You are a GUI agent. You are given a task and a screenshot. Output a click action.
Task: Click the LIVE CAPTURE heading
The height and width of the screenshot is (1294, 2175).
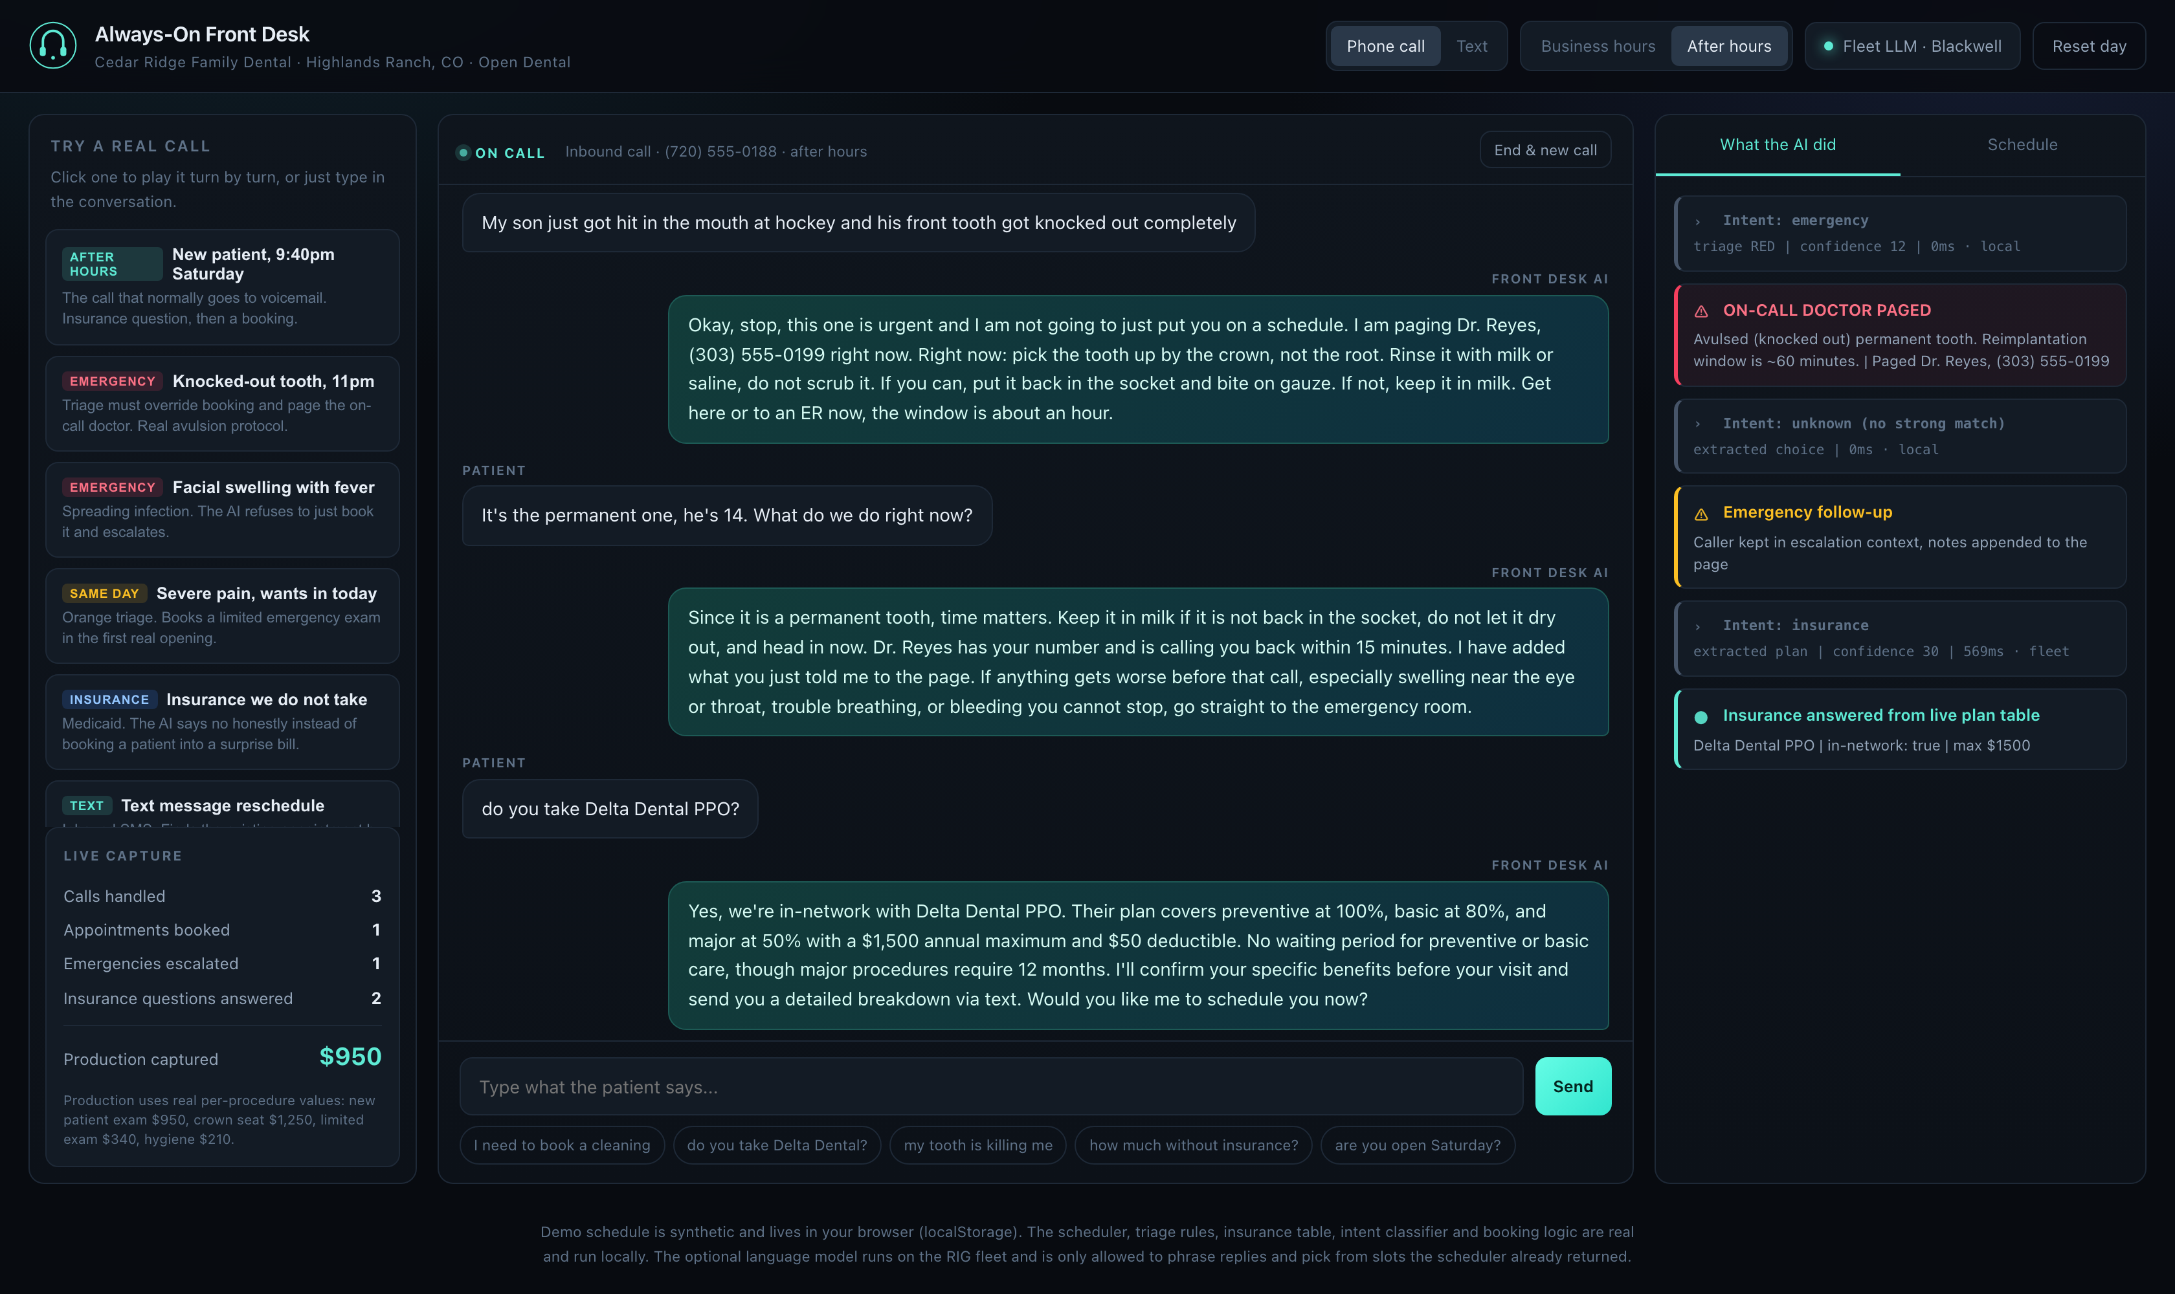pyautogui.click(x=123, y=856)
